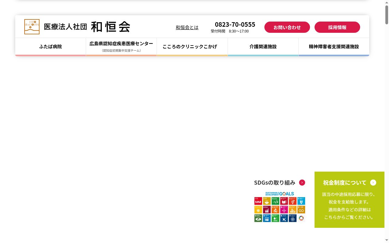Click SDG goal 11 cities buildings tile
This screenshot has width=389, height=243.
[293, 210]
